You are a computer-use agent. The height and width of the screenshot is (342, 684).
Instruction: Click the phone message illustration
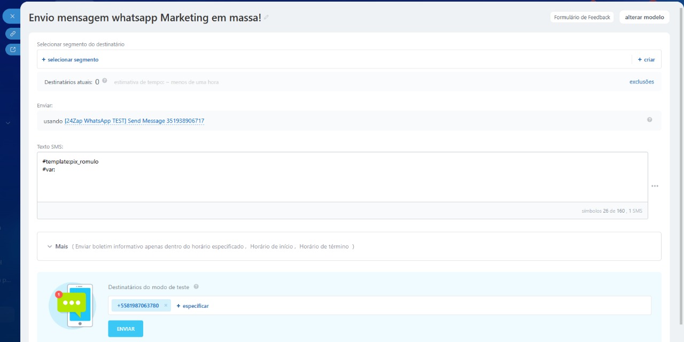pos(72,305)
